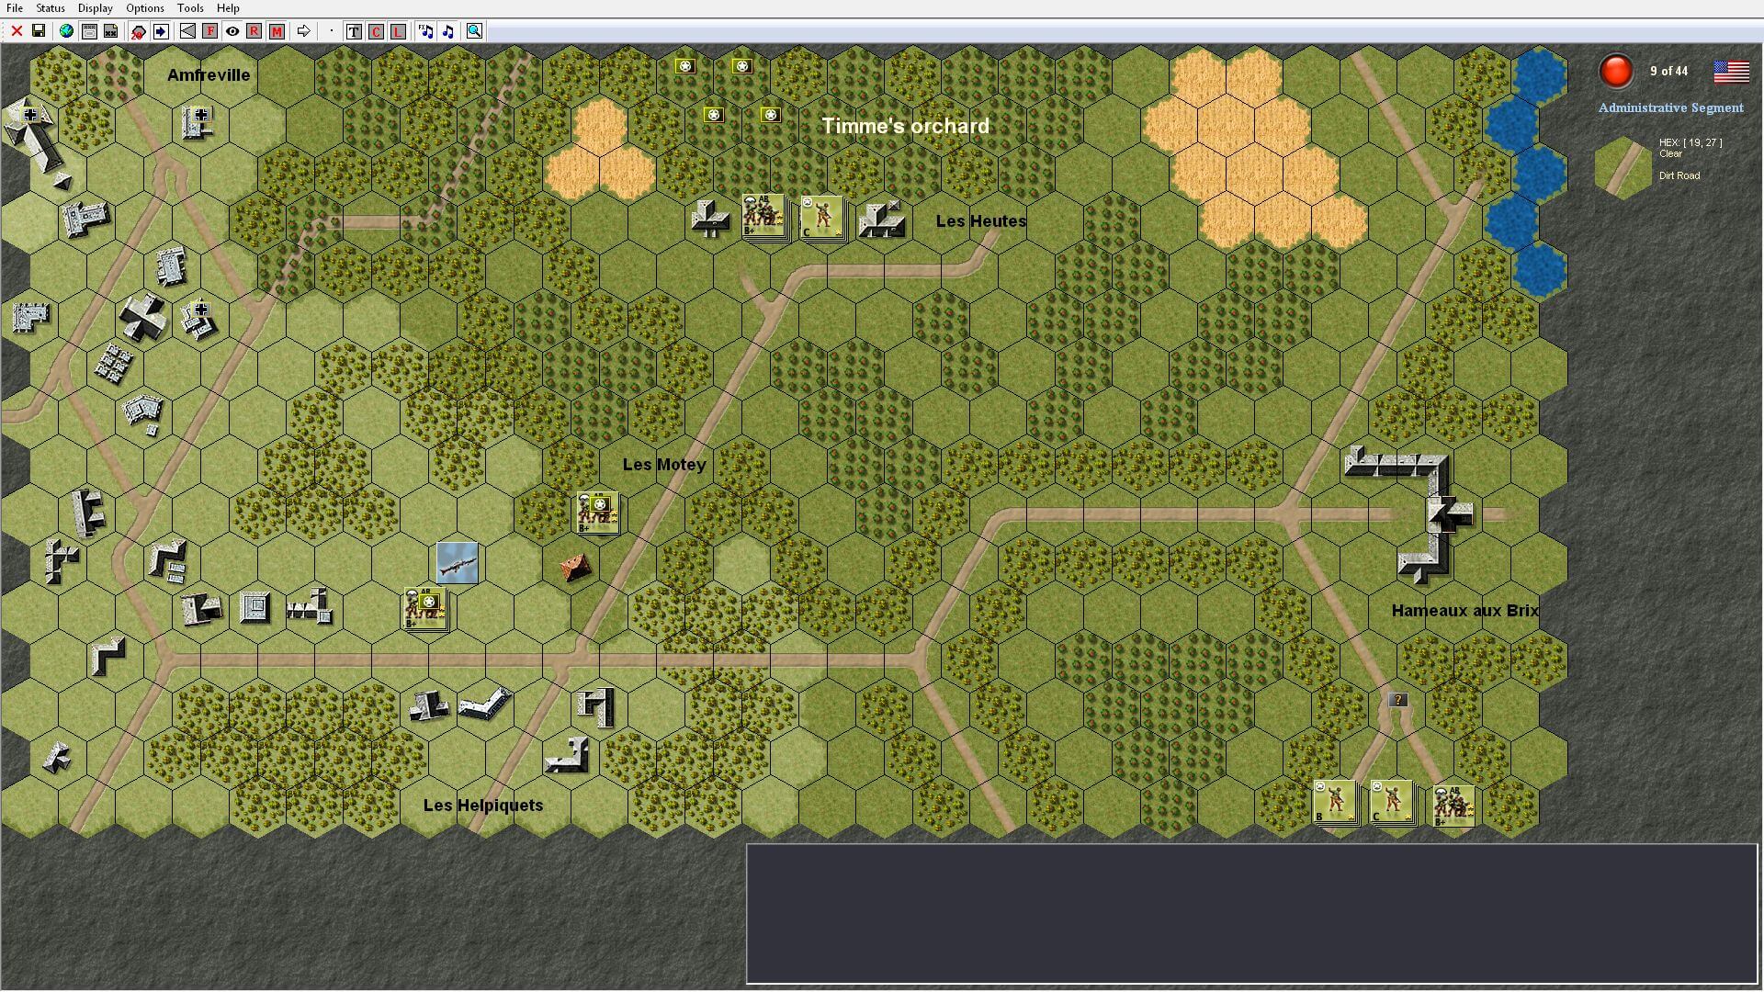Click the red C toolbar button
1764x992 pixels.
pos(376,31)
